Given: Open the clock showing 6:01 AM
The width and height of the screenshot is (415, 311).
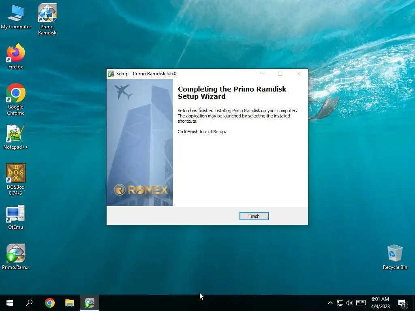Looking at the screenshot, I should point(380,303).
